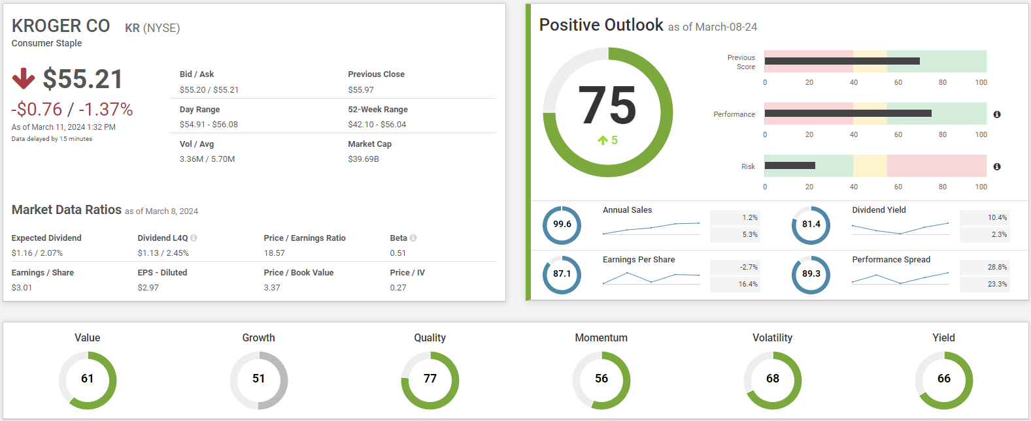Click the Earnings Per Share 16.4% value
Viewport: 1031px width, 421px height.
pyautogui.click(x=748, y=284)
